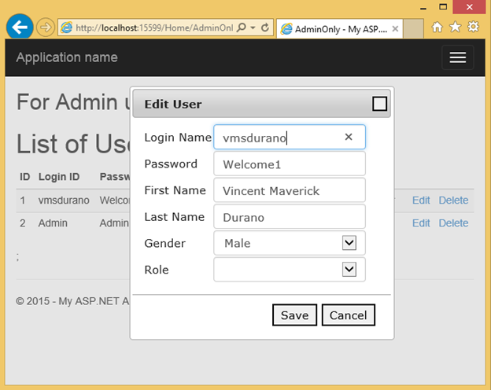491x390 pixels.
Task: Open the browser Tools gear icon
Action: tap(473, 27)
